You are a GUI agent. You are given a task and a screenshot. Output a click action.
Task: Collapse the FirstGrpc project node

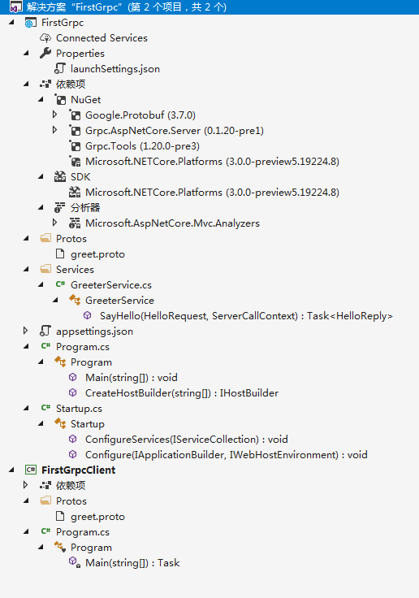(x=11, y=22)
